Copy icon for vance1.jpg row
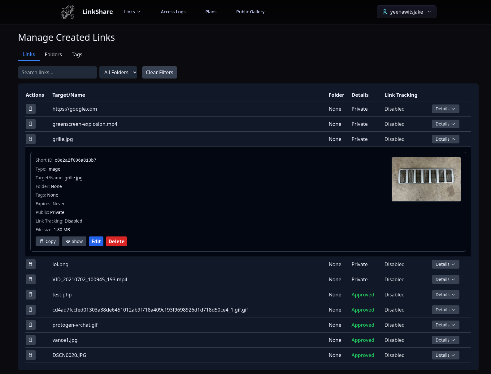 coord(31,340)
